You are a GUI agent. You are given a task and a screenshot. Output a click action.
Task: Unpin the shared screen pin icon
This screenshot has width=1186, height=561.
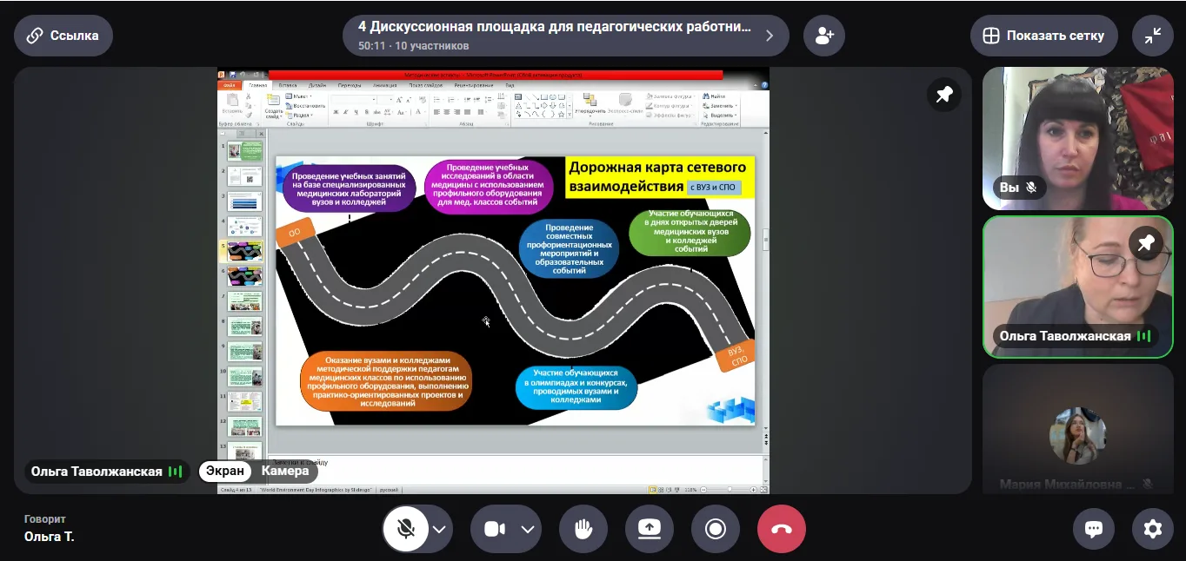coord(944,96)
